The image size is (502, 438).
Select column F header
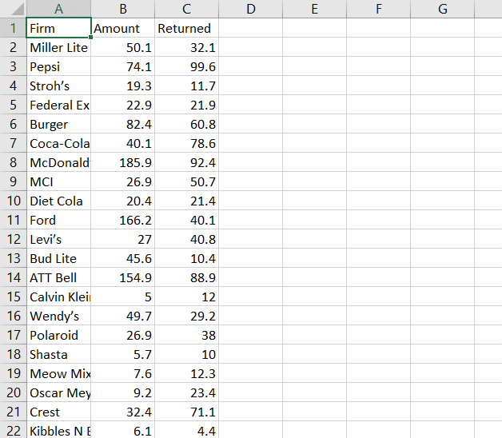point(379,9)
